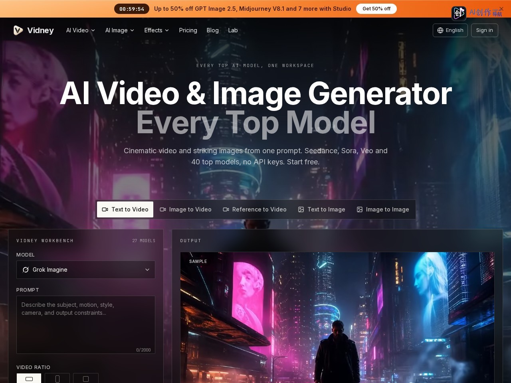Visit the Lab page
Image resolution: width=511 pixels, height=383 pixels.
pos(233,30)
